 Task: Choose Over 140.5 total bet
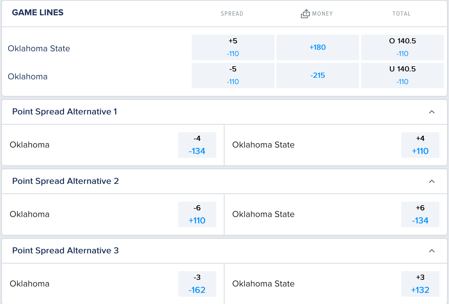point(403,47)
